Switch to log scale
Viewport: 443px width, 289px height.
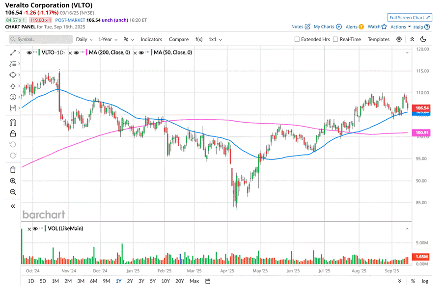coord(425,281)
